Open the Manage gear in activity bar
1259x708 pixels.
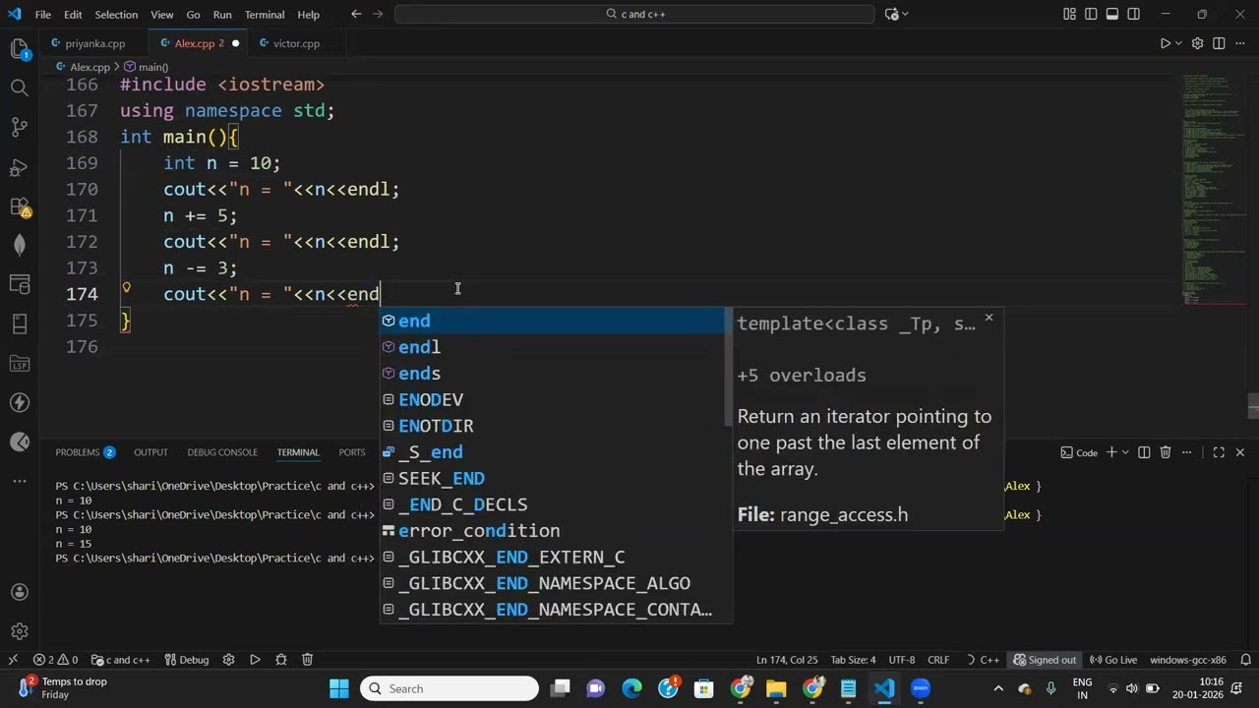[x=19, y=631]
